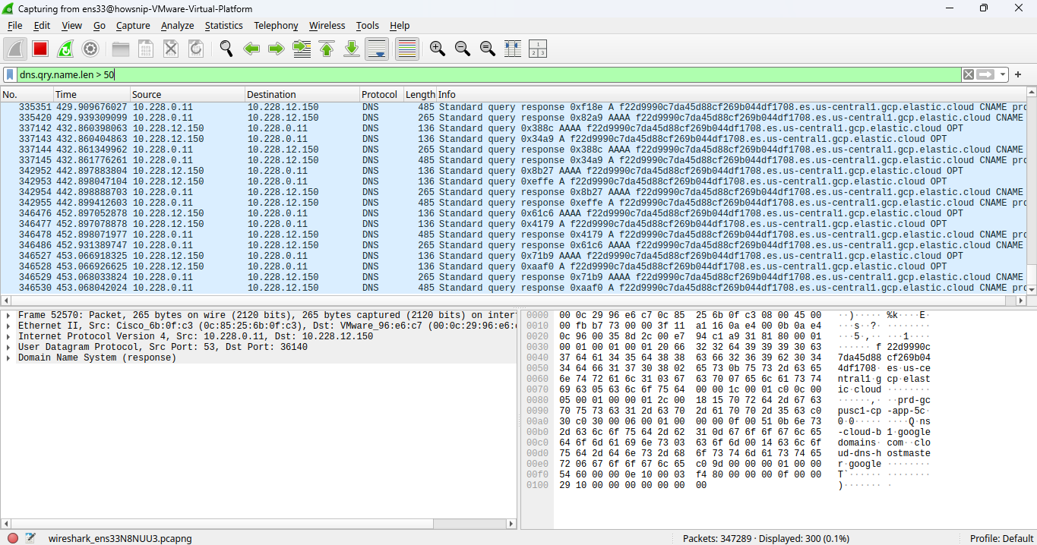This screenshot has width=1037, height=545.
Task: Expand Domain Name System response details
Action: [x=8, y=358]
